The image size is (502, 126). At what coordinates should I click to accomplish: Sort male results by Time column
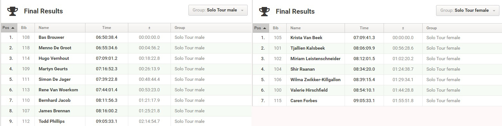click(x=107, y=28)
